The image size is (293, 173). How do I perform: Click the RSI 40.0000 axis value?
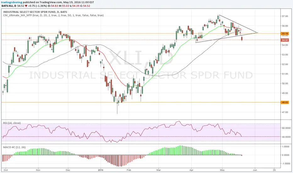pos(286,137)
